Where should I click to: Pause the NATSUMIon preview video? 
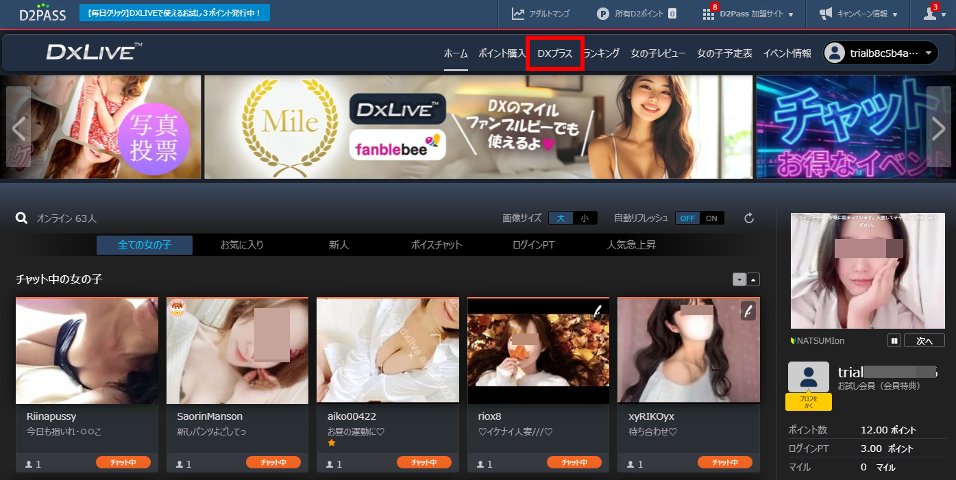894,340
